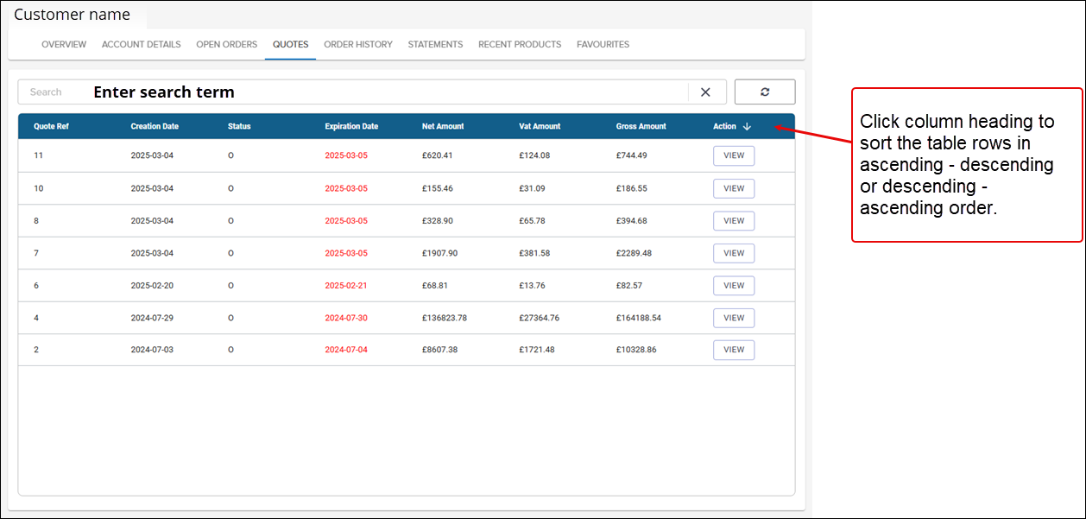Click the sort arrow beside Action
This screenshot has width=1086, height=519.
point(747,127)
